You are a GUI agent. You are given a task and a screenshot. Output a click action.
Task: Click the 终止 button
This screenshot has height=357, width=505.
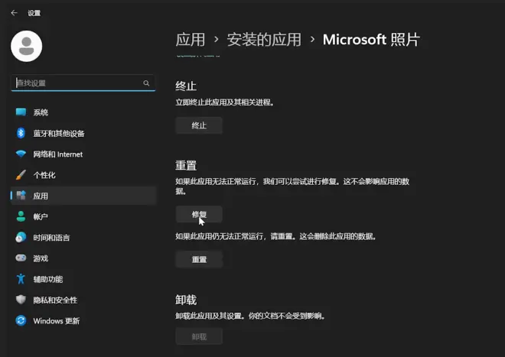(x=199, y=125)
